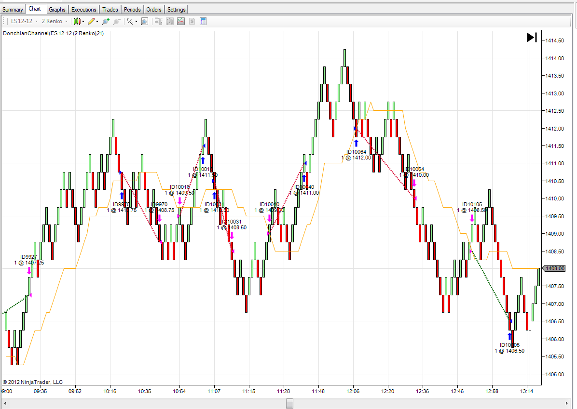This screenshot has height=409, width=577.
Task: Click the '1 @ 1408.75' execution text
Action: [159, 210]
